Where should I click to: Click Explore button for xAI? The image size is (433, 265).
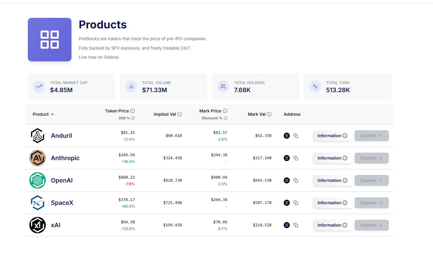click(372, 225)
